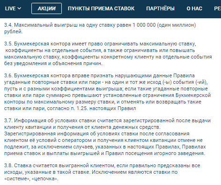The height and width of the screenshot is (185, 221).
Task: Click the text 'без уведомления и объяснения причин.'
Action: pos(53,63)
